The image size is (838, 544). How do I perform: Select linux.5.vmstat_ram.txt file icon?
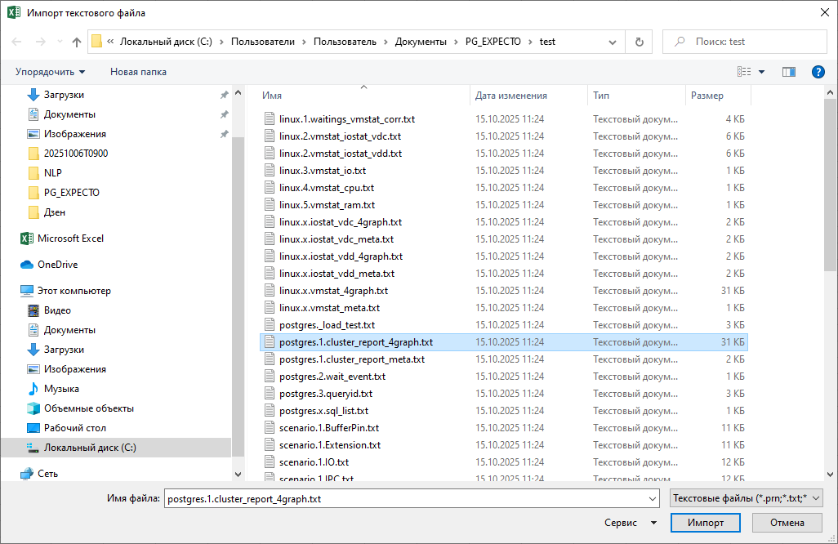pos(270,205)
